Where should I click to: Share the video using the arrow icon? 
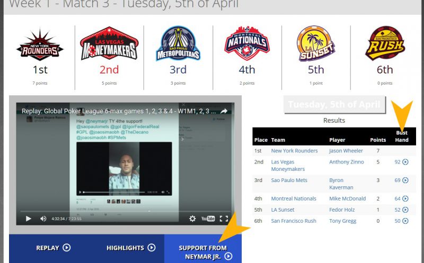(224, 111)
